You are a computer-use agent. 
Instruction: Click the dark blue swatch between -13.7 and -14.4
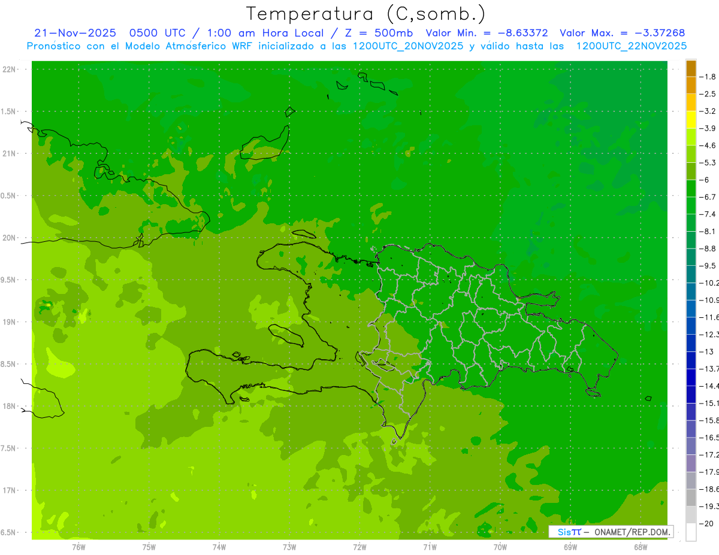pos(691,377)
